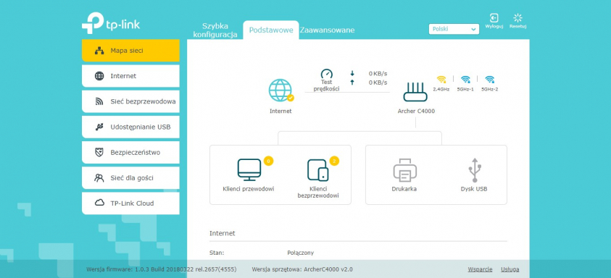Select the 2,4GHz Wi-Fi icon
This screenshot has height=278, width=611.
pyautogui.click(x=441, y=80)
